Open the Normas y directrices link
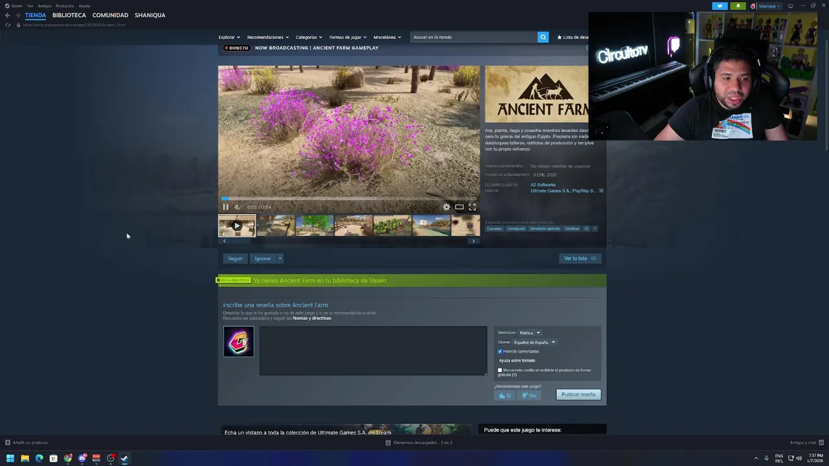Screen dimensions: 829x466 pyautogui.click(x=312, y=318)
